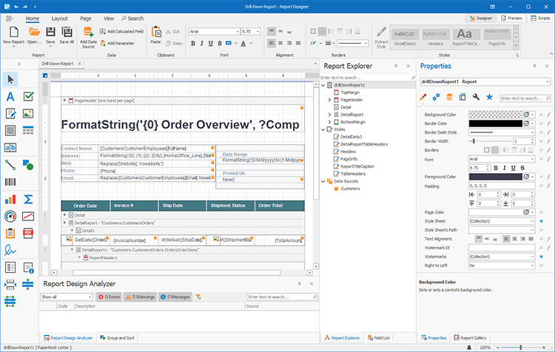This screenshot has width=555, height=352.
Task: Click the Add Calculated Field button
Action: point(124,32)
